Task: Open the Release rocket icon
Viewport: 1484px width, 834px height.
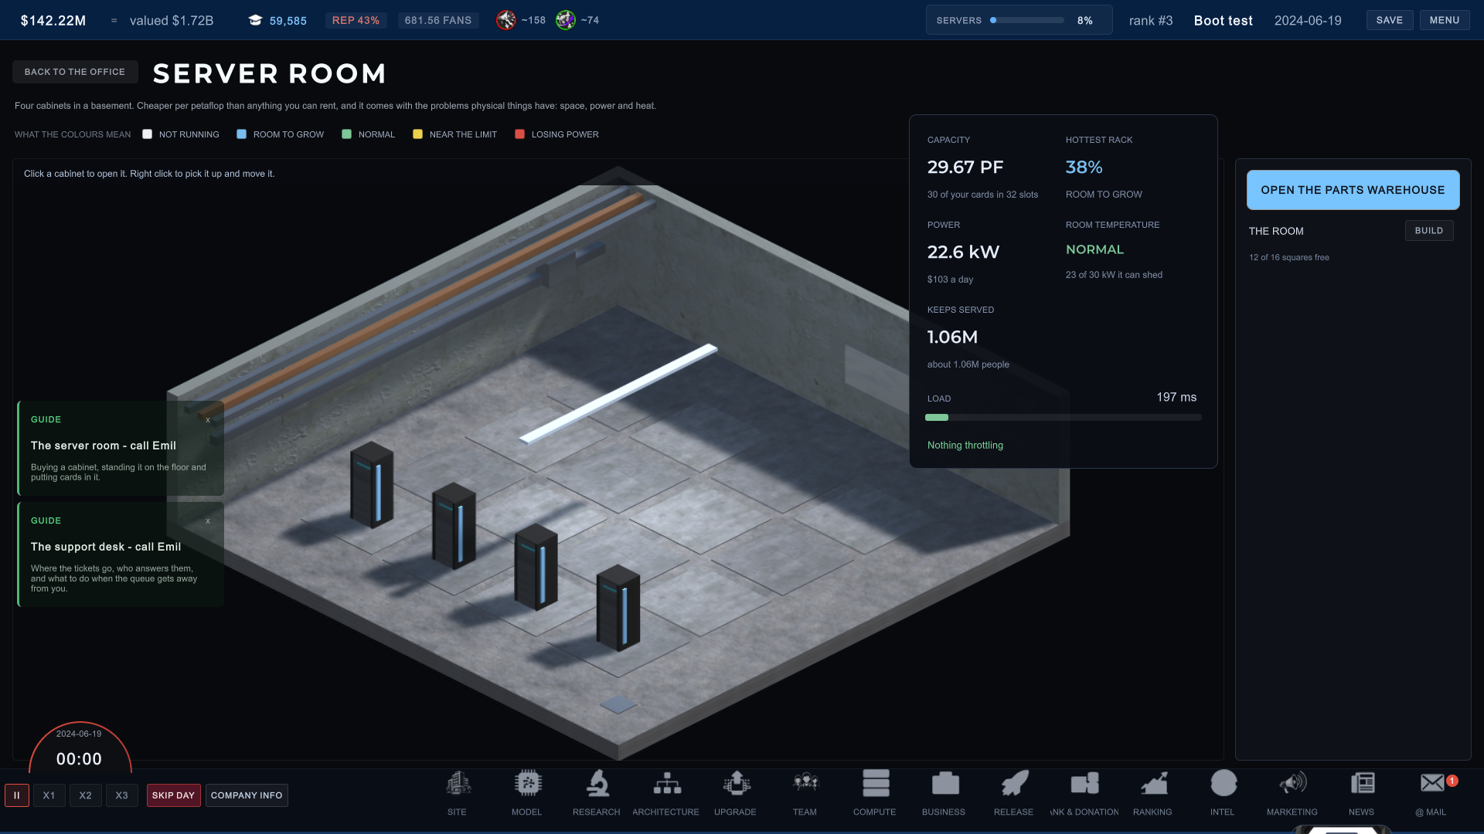Action: (x=1014, y=784)
